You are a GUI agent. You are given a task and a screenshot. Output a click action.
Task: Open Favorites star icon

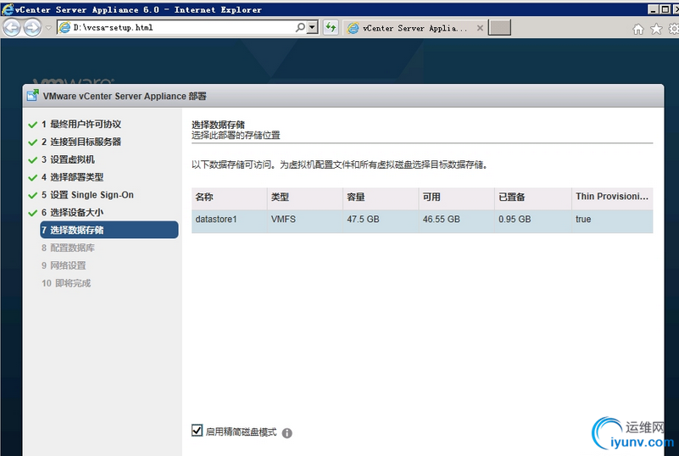tap(656, 29)
